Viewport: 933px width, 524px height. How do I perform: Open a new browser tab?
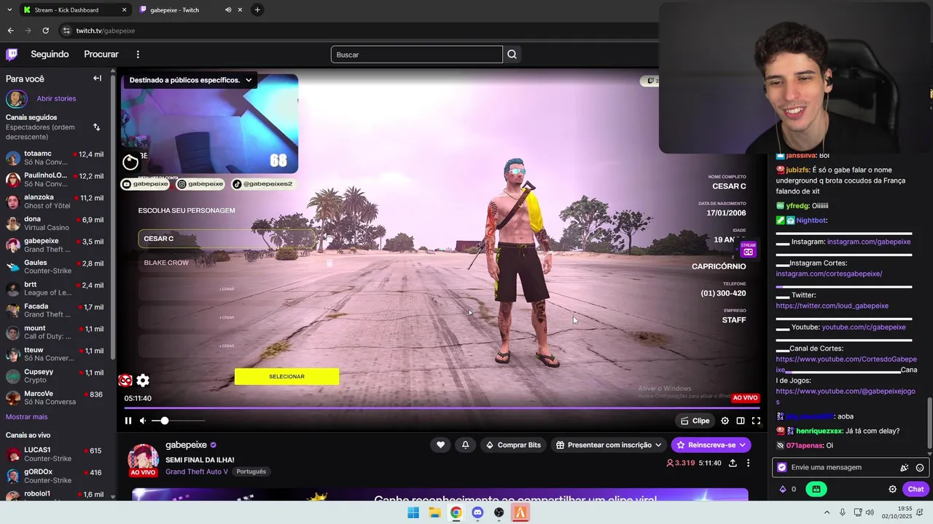(257, 10)
